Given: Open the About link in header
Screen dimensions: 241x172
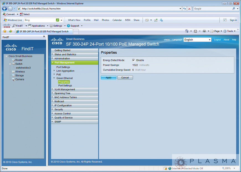Looking at the screenshot, I should 226,40.
